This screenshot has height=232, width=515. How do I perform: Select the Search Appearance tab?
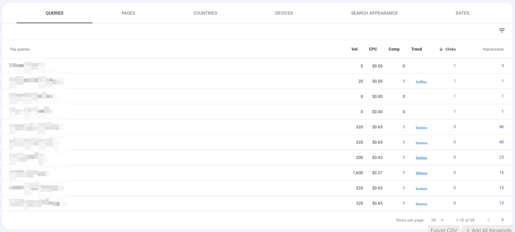tap(374, 13)
